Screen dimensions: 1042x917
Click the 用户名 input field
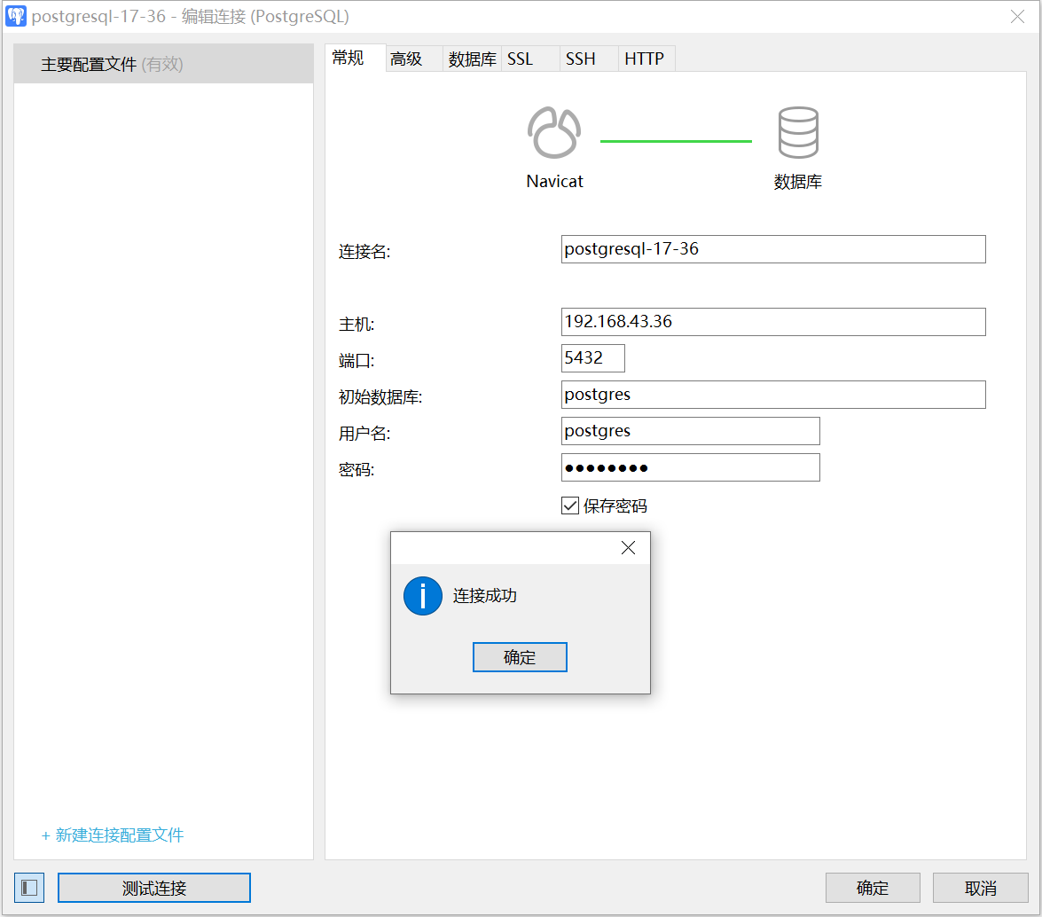click(x=691, y=431)
